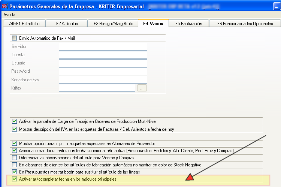Image resolution: width=281 pixels, height=187 pixels.
Task: Click the KRITER app icon in title bar
Action: click(4, 6)
